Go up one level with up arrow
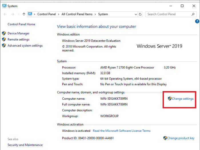Viewport: 200px width, 150px height. tap(24, 14)
